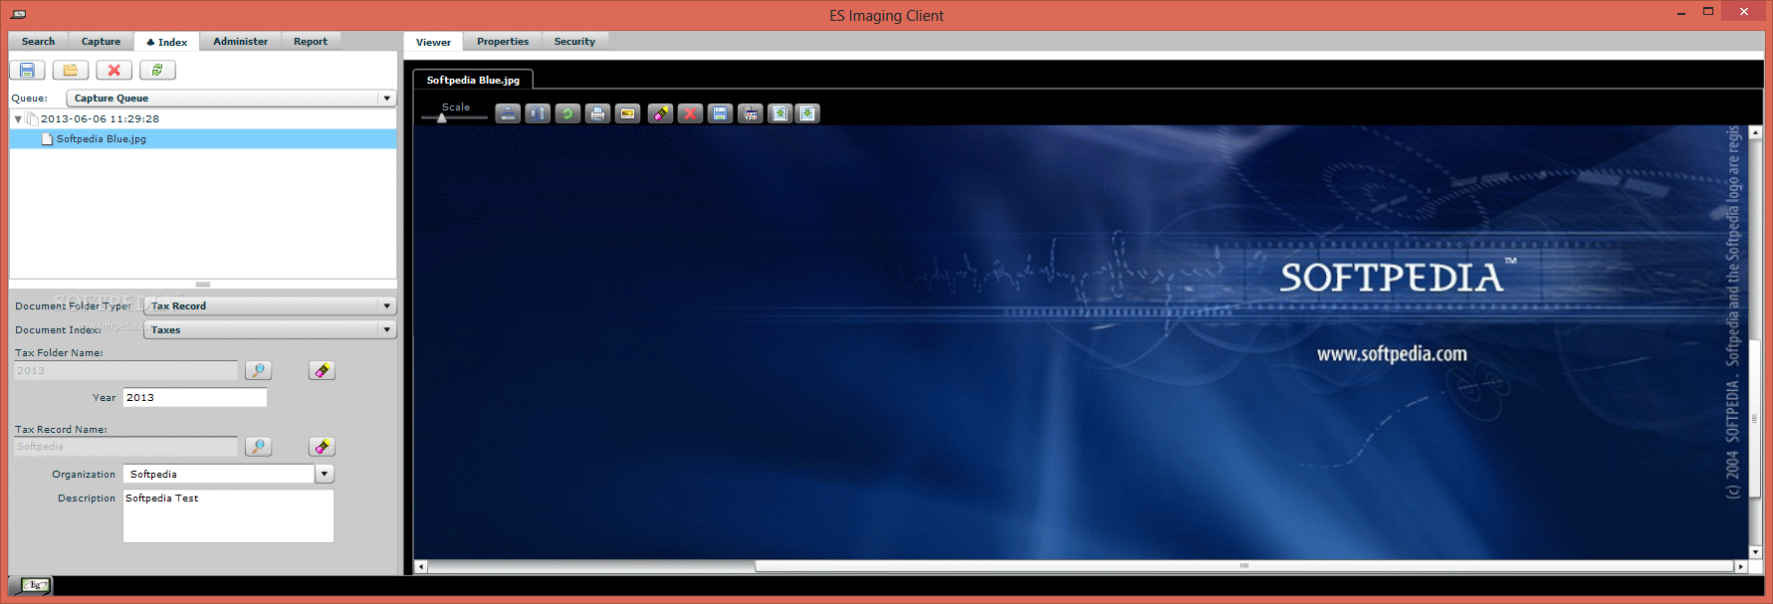
Task: Select the eraser tool in the viewer toolbar
Action: [660, 113]
